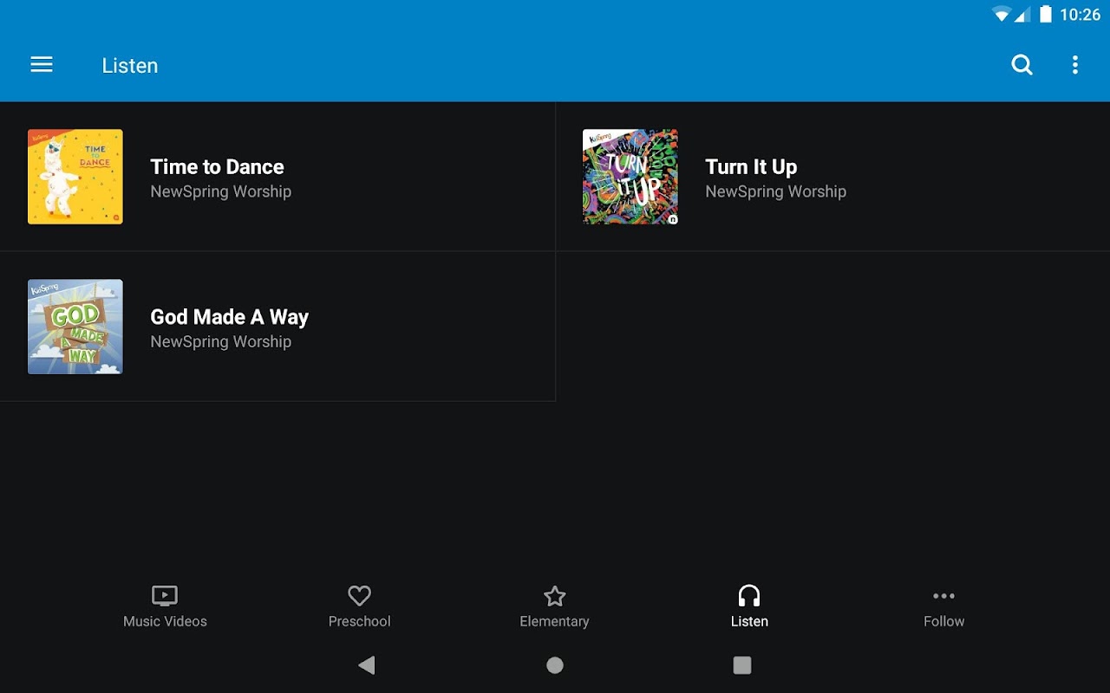Image resolution: width=1110 pixels, height=693 pixels.
Task: Open the three-dot overflow menu
Action: (x=1075, y=65)
